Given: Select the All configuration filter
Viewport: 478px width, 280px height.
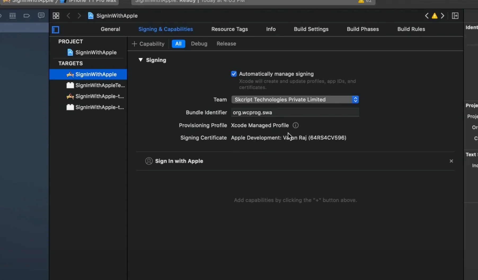Looking at the screenshot, I should click(x=178, y=44).
